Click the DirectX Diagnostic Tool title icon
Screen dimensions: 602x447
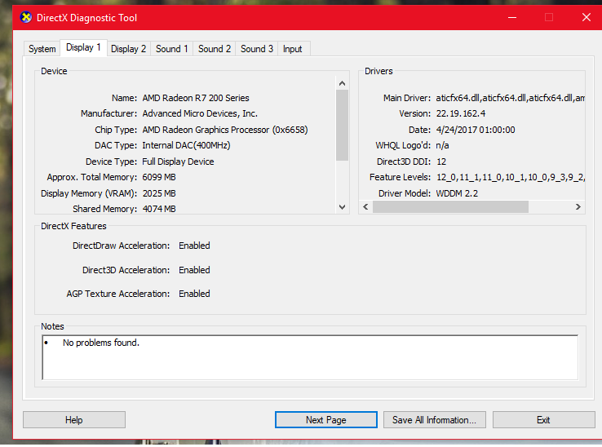26,17
